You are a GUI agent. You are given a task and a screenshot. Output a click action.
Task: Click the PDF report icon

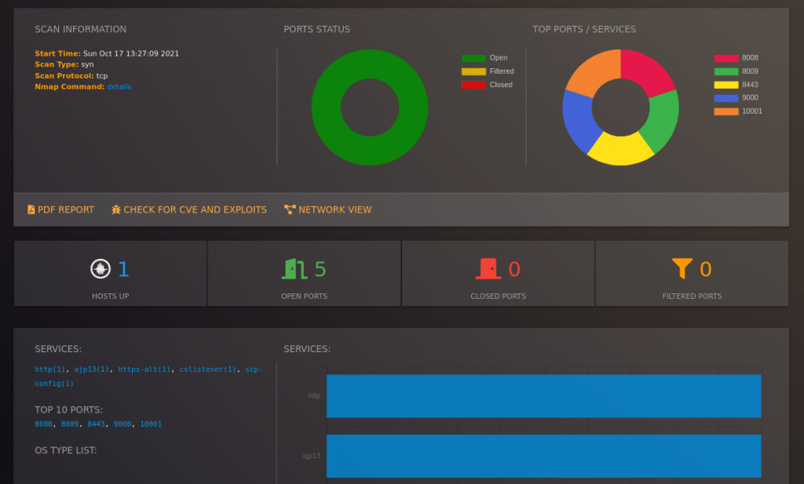click(31, 209)
